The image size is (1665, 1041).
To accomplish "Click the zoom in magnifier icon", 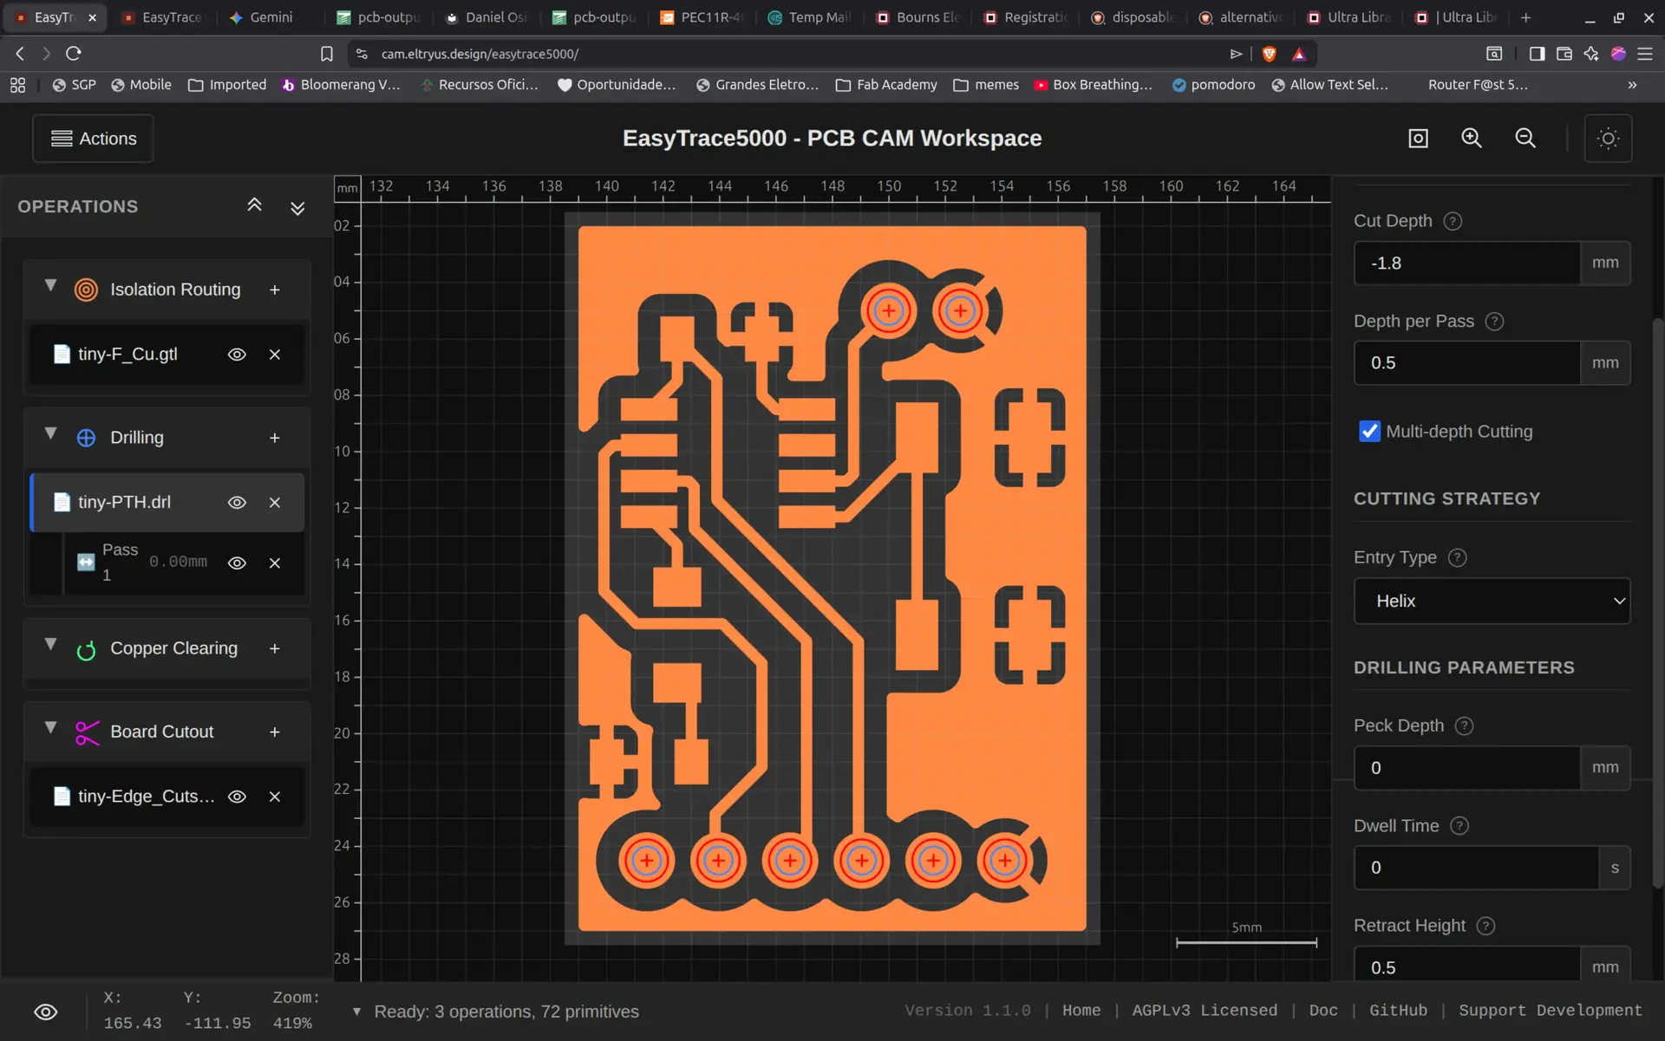I will [1472, 139].
